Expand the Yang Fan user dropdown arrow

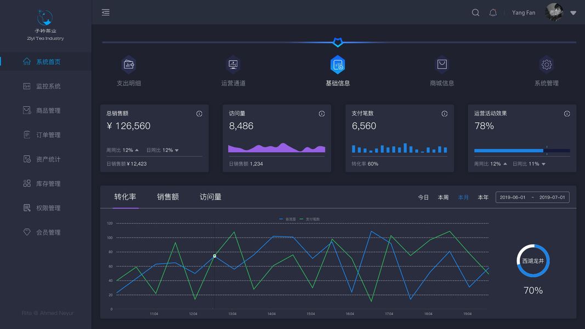(x=573, y=13)
